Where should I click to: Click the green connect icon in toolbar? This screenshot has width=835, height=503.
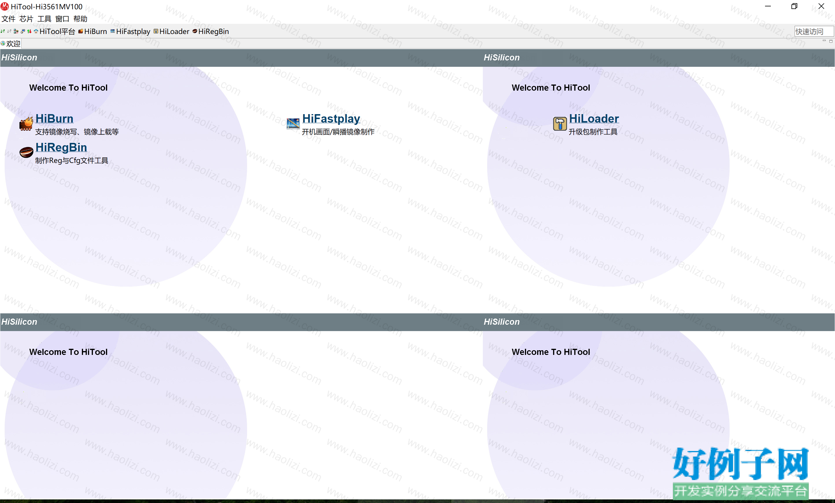coord(2,31)
